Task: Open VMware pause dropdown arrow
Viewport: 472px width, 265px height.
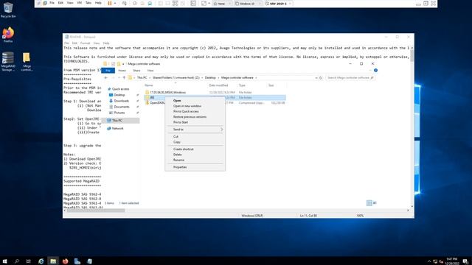Action: coord(115,3)
